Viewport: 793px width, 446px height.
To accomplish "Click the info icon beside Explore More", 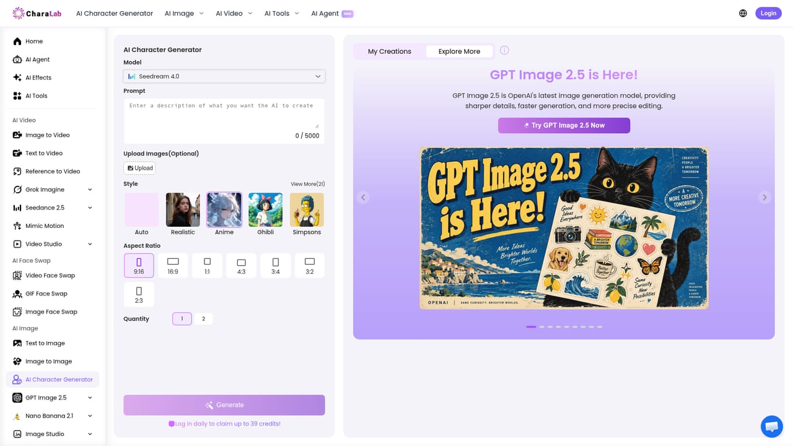I will 504,50.
